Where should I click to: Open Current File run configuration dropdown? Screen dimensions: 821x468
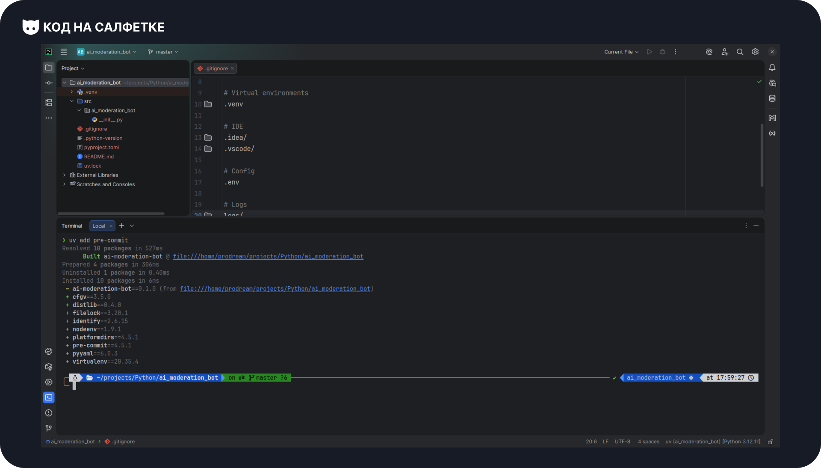pyautogui.click(x=621, y=52)
